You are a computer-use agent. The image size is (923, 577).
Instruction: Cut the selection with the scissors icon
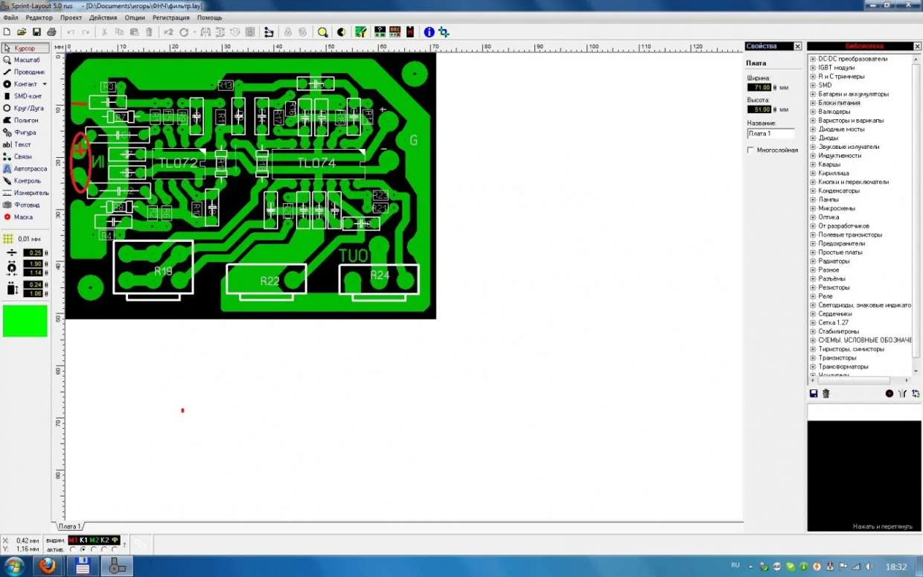click(x=104, y=32)
